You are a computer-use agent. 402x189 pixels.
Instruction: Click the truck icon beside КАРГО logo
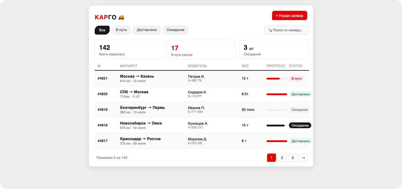click(121, 17)
